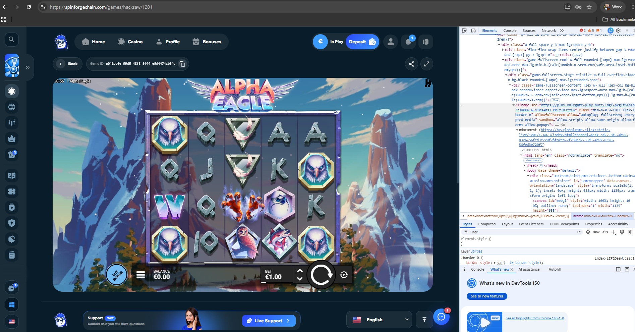Open the bonus wheel icon in the sidebar
Screen dimensions: 635x332
tap(12, 65)
